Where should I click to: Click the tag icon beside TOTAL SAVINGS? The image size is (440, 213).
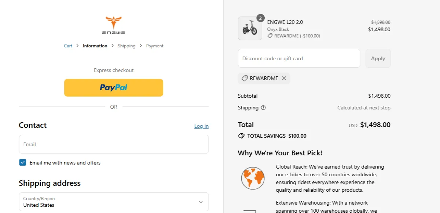(241, 136)
